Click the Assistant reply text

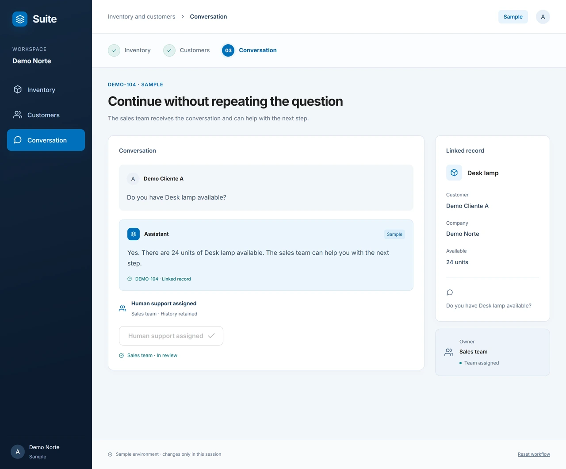[x=258, y=258]
